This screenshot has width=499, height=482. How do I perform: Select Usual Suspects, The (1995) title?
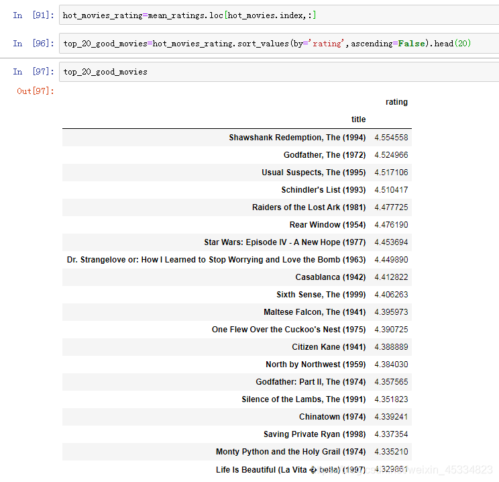coord(313,173)
